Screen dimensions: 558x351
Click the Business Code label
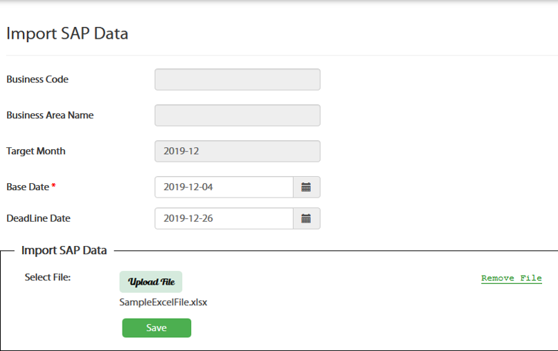[x=37, y=79]
